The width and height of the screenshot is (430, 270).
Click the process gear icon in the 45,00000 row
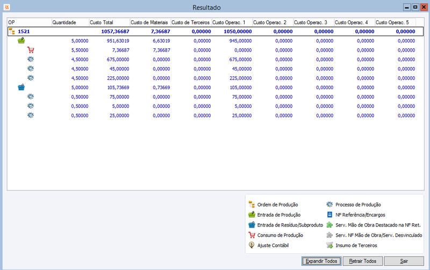pyautogui.click(x=31, y=69)
